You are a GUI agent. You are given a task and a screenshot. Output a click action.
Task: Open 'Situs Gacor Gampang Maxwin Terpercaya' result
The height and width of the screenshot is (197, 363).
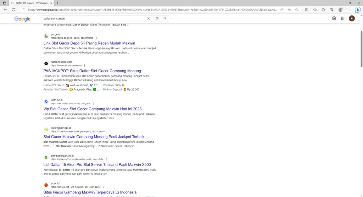[90, 192]
